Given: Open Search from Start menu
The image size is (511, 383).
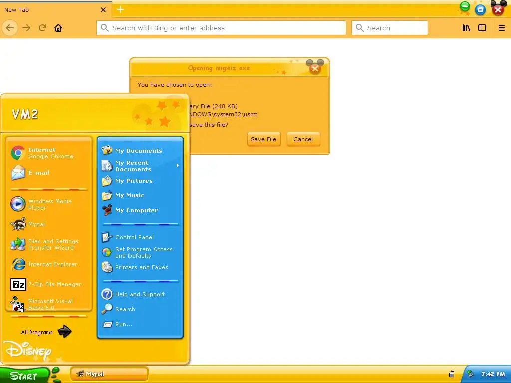Looking at the screenshot, I should (x=140, y=309).
